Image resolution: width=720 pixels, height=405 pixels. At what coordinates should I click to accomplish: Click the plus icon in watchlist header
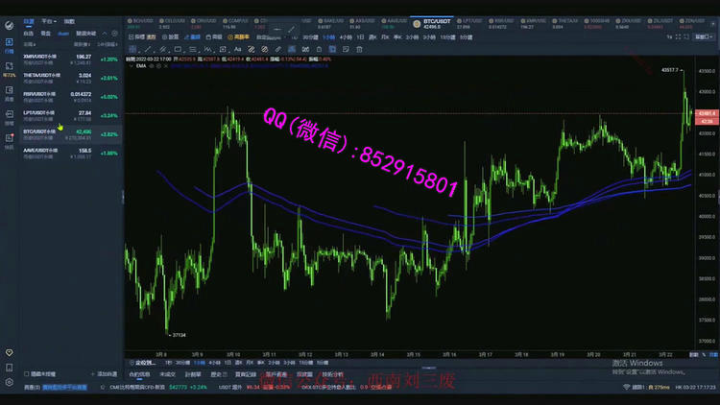[x=105, y=32]
